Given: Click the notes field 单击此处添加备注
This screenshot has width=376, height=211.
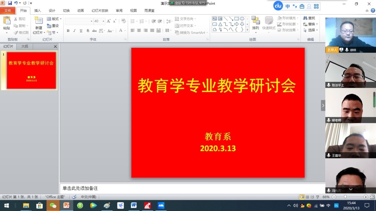Looking at the screenshot, I should pos(191,188).
